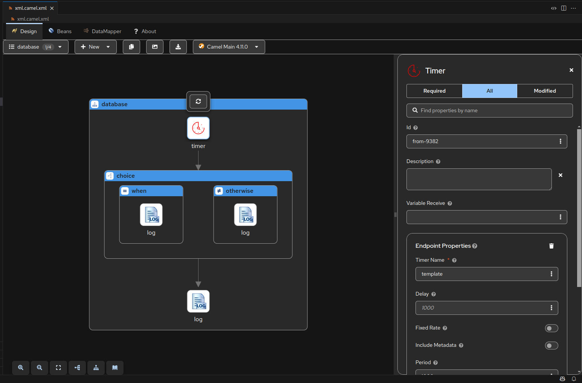Zoom in on the route canvas
This screenshot has height=383, width=582.
(21, 368)
